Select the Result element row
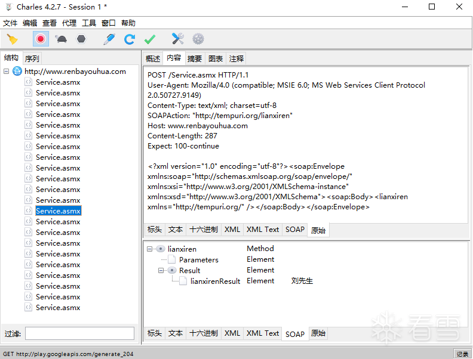The width and height of the screenshot is (473, 359). click(x=190, y=271)
